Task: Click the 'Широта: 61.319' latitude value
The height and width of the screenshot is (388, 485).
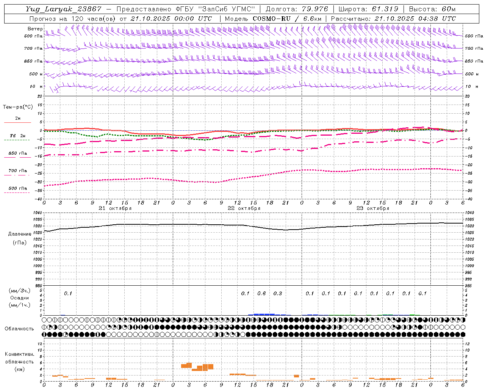Action: point(368,9)
